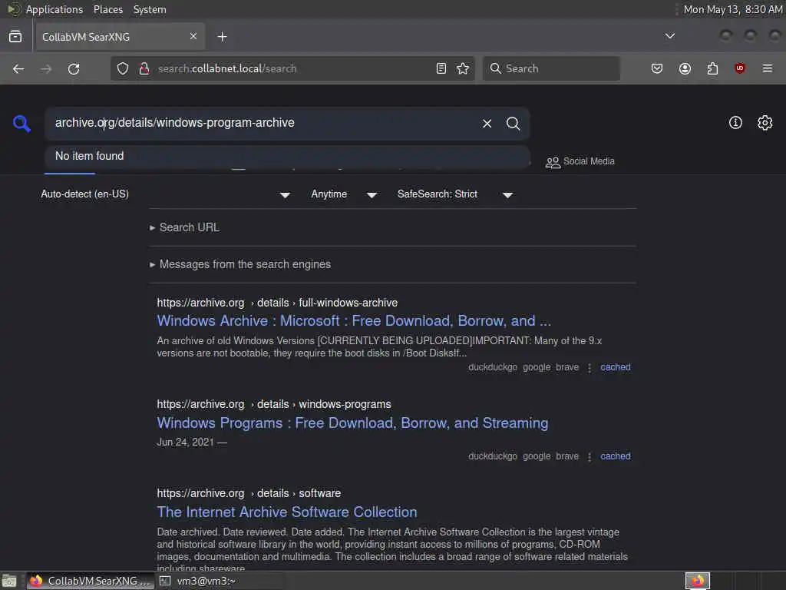Open the System menu

pyautogui.click(x=150, y=9)
